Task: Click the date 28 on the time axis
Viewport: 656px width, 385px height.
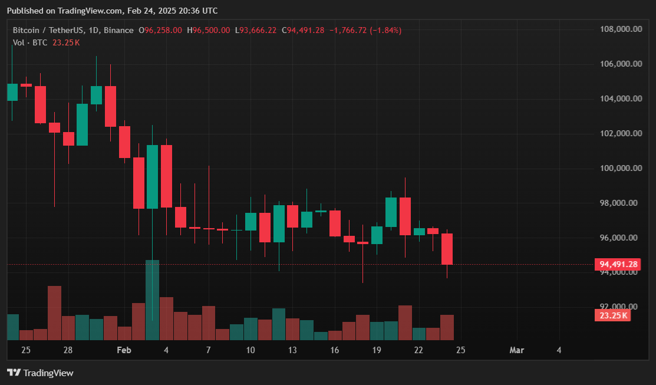Action: (x=68, y=350)
